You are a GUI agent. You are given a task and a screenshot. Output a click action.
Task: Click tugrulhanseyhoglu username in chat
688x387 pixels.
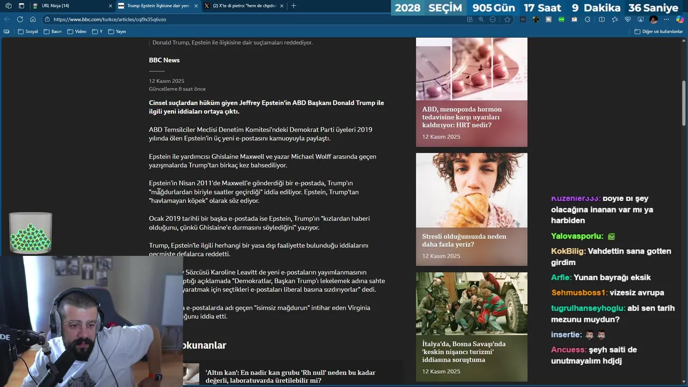[x=589, y=309]
